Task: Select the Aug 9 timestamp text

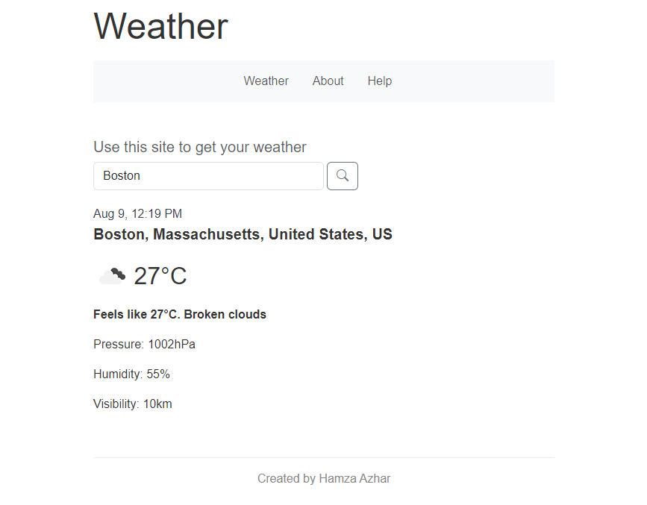Action: (x=137, y=213)
